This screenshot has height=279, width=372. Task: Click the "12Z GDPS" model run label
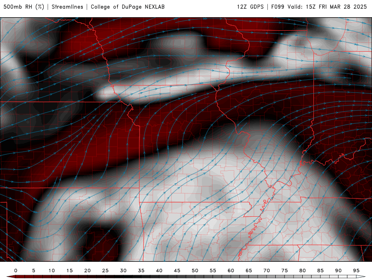[250, 7]
